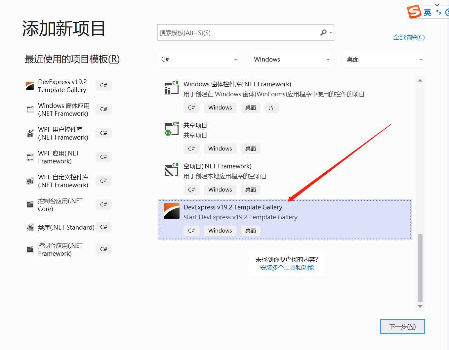Select 共享项目 template title

pos(195,125)
